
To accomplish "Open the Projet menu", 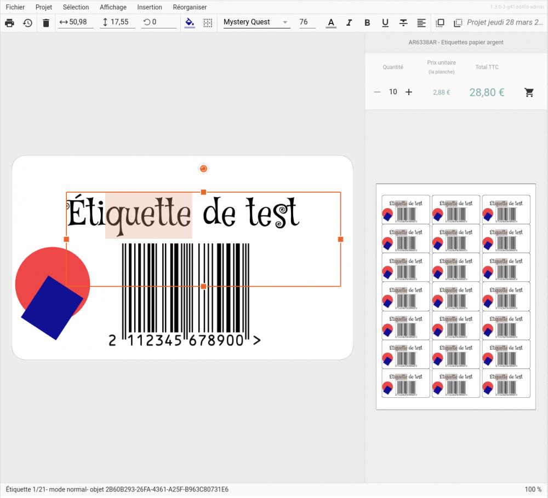I will (44, 7).
